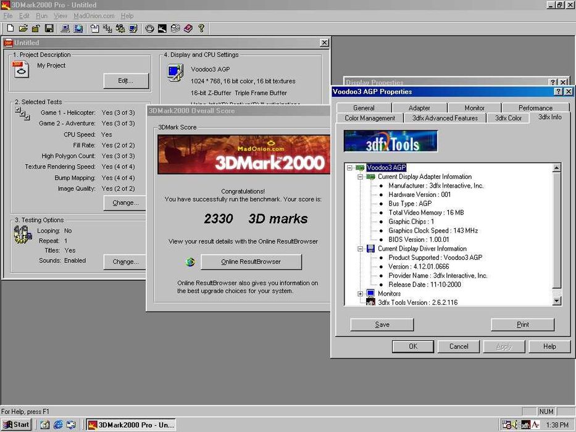Screen dimensions: 576x432
Task: Click the yellow question mark toolbar icon
Action: 201,28
